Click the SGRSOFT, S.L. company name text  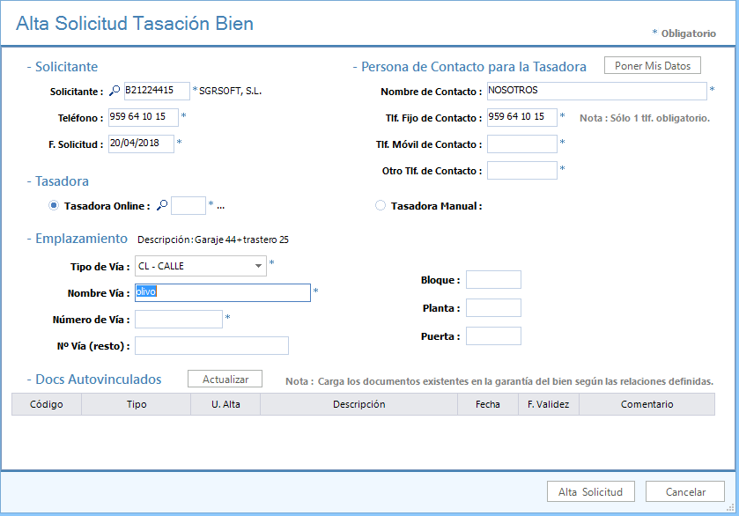230,91
